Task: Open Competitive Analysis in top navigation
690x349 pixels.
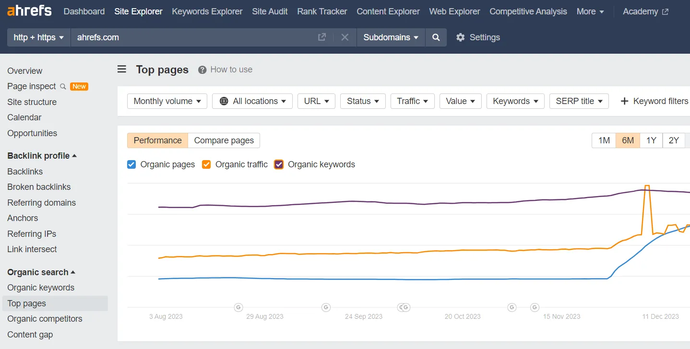Action: pyautogui.click(x=528, y=12)
